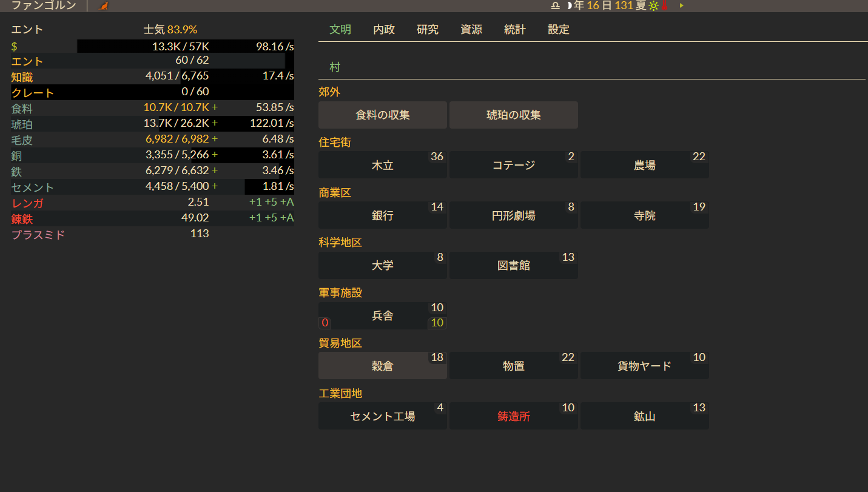Click the plus icon beside 鉄 storage

pos(215,171)
